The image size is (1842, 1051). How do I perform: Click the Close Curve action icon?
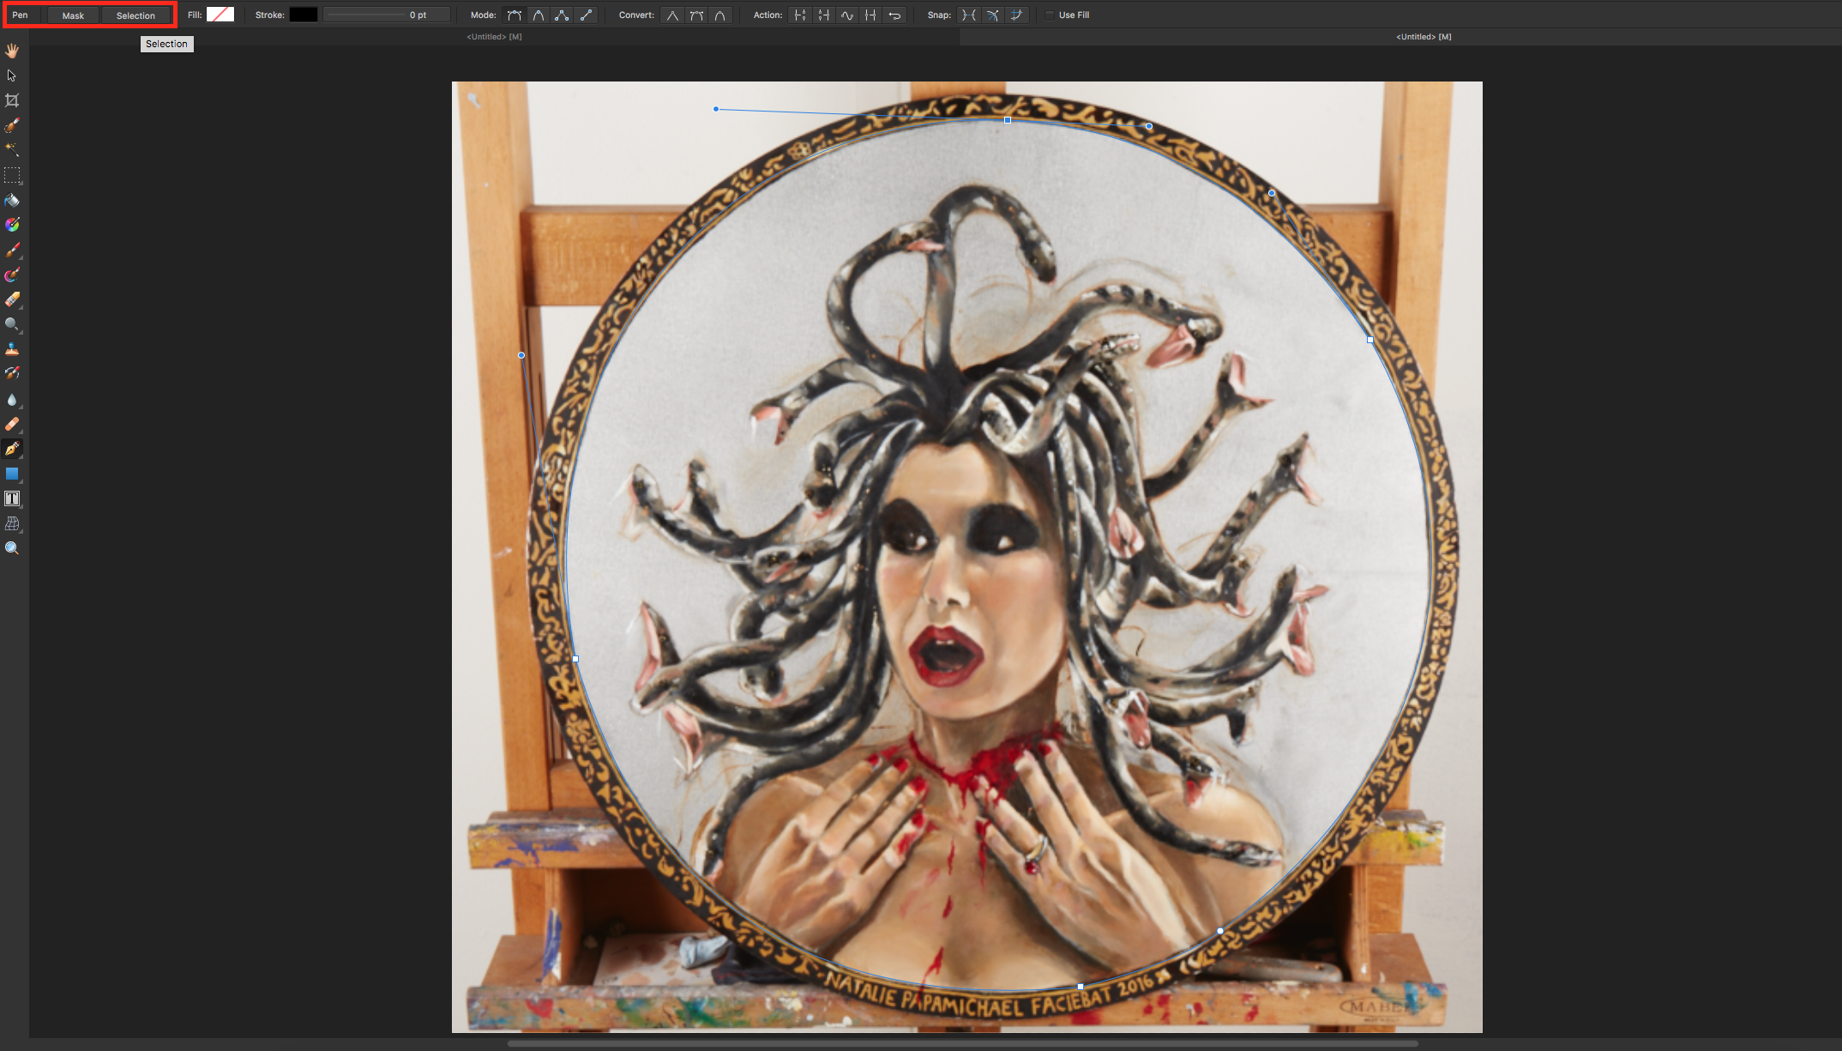[823, 15]
